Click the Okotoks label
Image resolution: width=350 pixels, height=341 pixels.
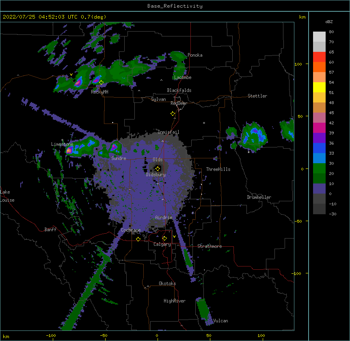(x=167, y=283)
